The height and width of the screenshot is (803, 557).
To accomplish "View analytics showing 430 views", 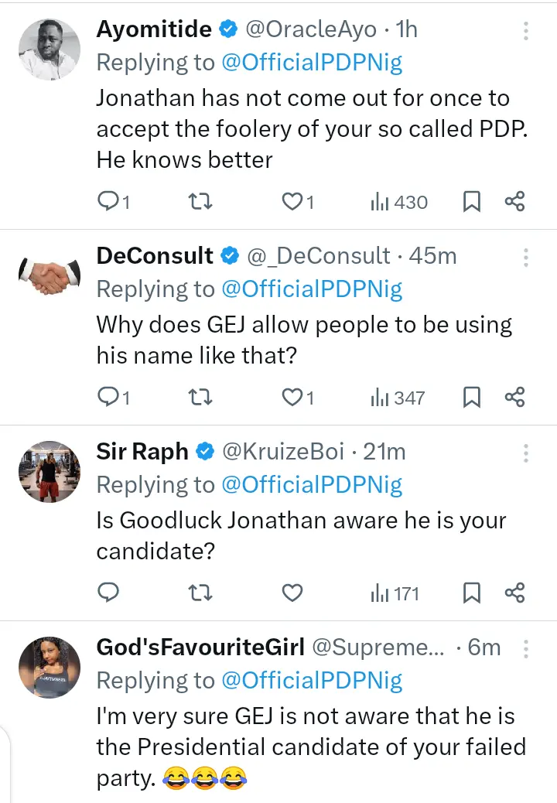I will pyautogui.click(x=399, y=202).
